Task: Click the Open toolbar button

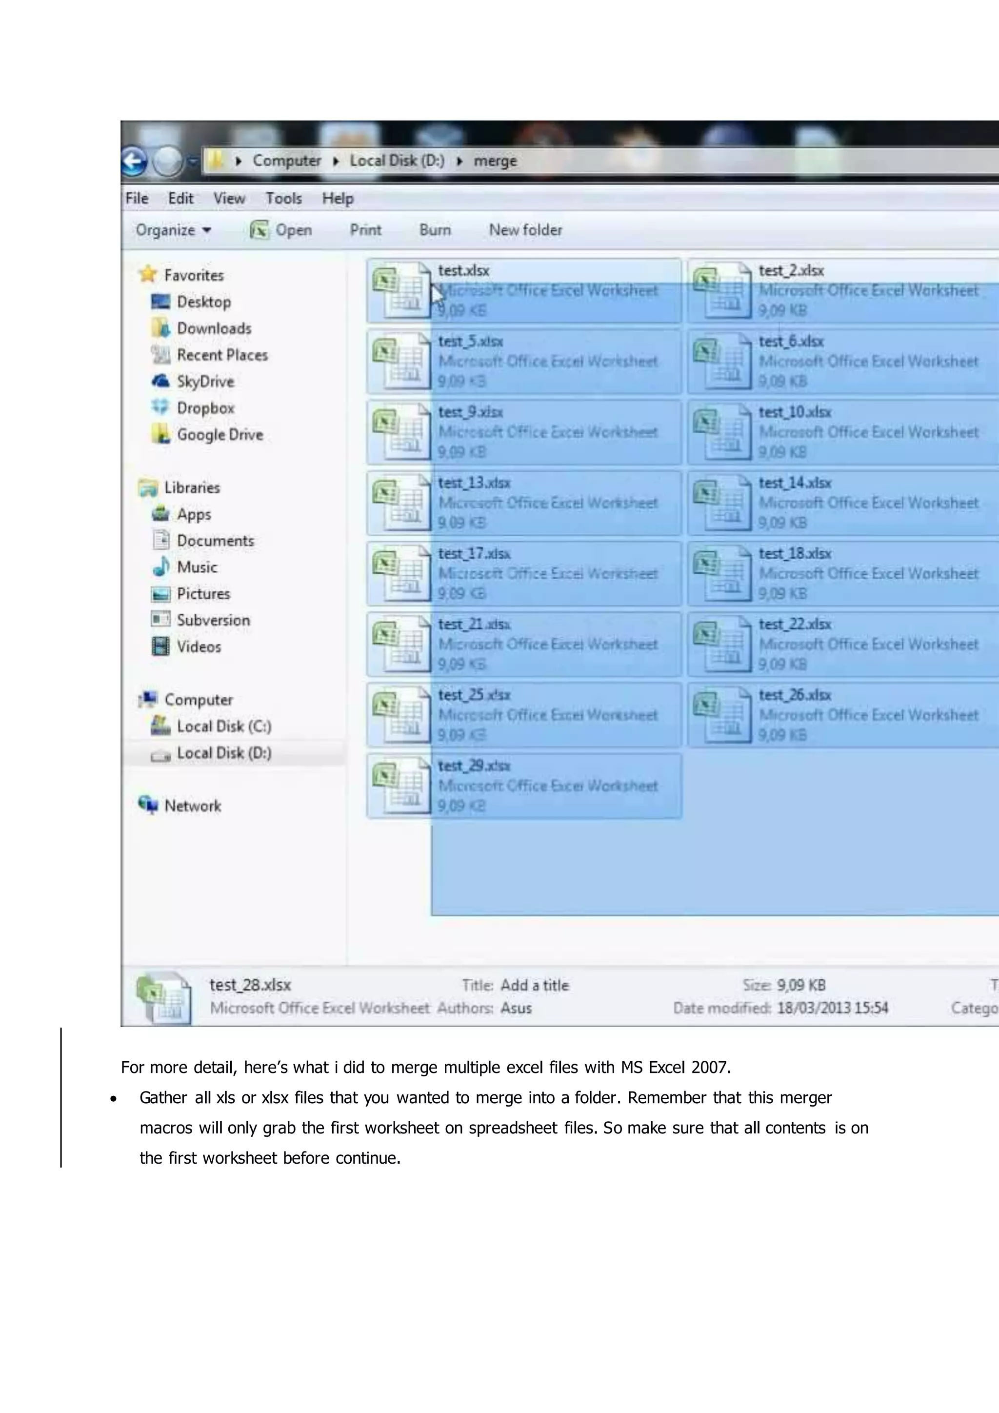Action: [281, 230]
